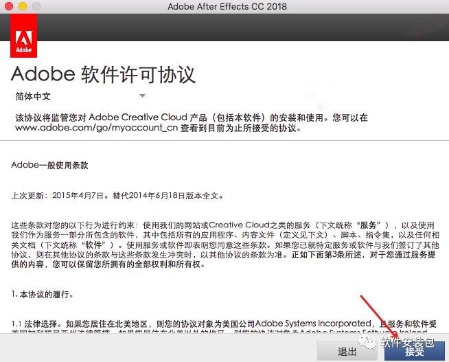
Task: Click the Adobe logo icon
Action: point(23,36)
